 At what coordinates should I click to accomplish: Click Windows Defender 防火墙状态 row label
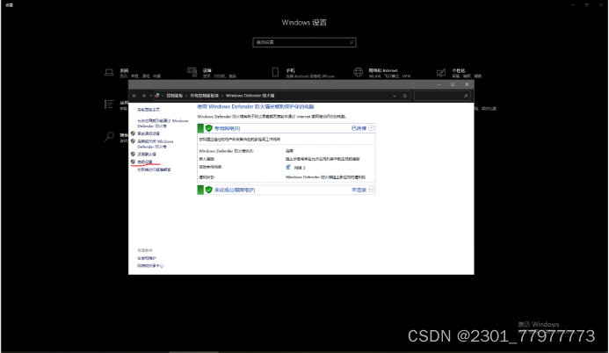pos(227,151)
